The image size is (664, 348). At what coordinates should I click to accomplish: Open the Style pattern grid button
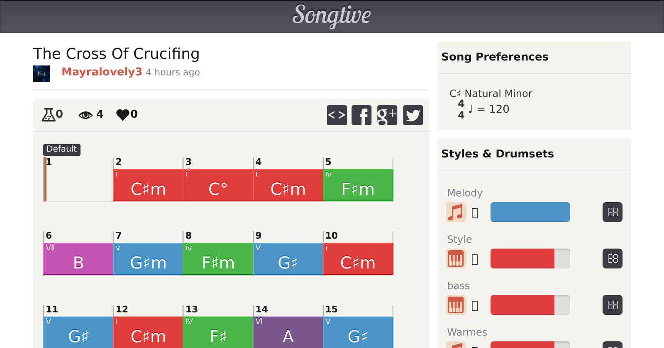[612, 259]
